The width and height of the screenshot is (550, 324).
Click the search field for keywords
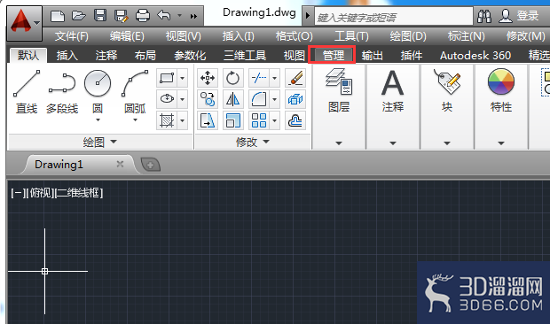(394, 16)
